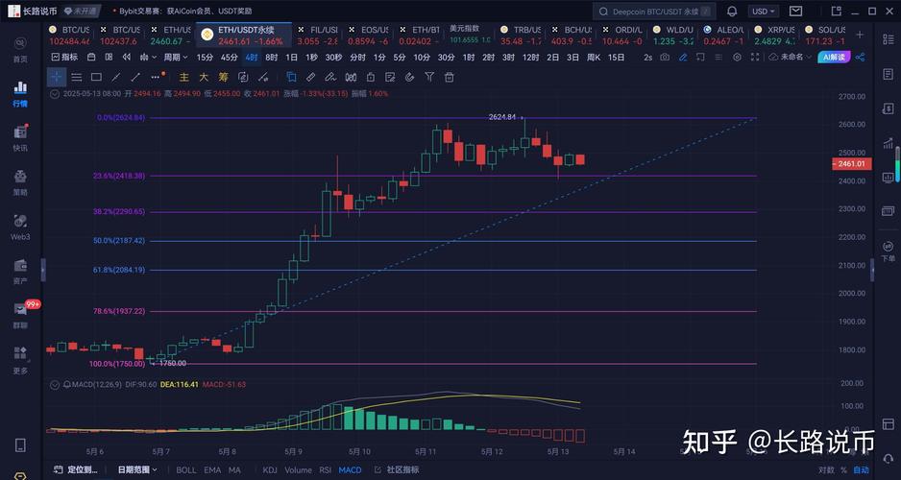Switch to the XRP/US ticker tab
The image size is (901, 480).
774,35
